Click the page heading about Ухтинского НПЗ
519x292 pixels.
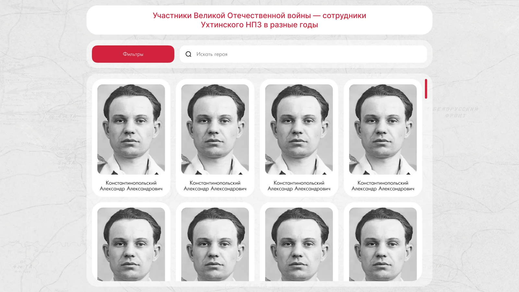259,20
